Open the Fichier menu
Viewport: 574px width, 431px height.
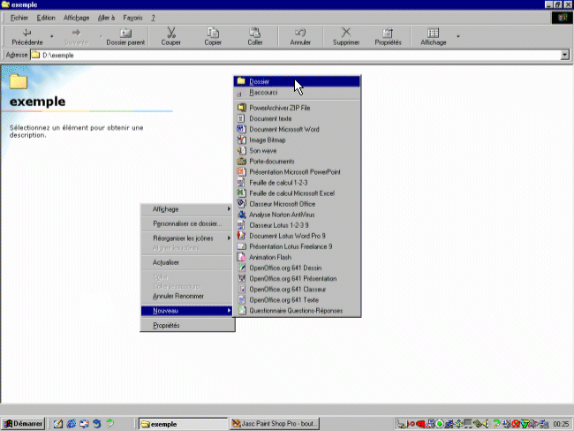19,18
